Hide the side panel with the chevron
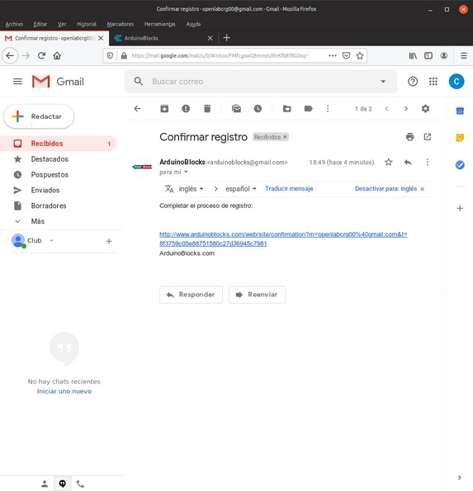The width and height of the screenshot is (473, 491). 459,478
